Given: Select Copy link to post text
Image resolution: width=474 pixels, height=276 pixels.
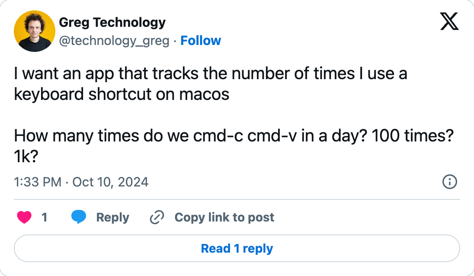Looking at the screenshot, I should [x=224, y=217].
